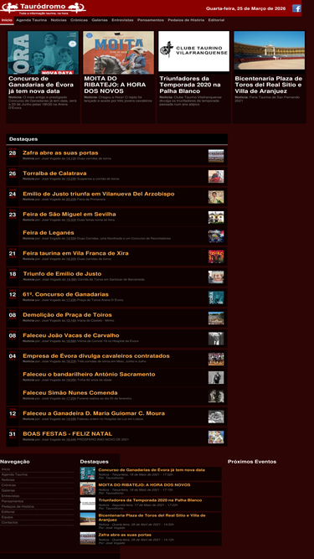Open 'BOAS FESTAS - FELIZ NATAL' article
This screenshot has height=559, width=314.
[67, 434]
